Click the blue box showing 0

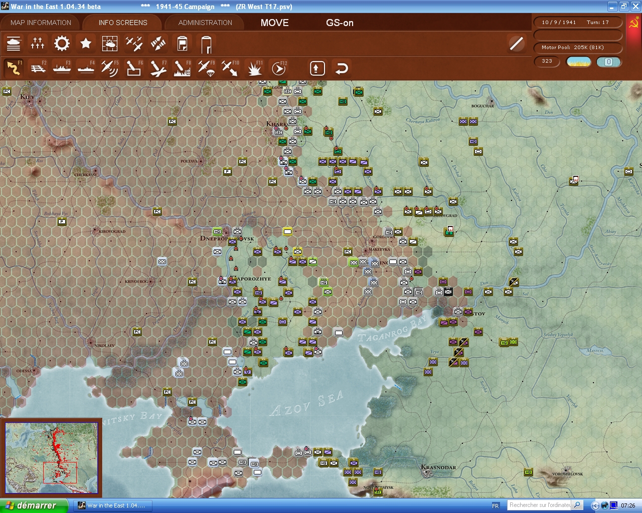[x=609, y=62]
